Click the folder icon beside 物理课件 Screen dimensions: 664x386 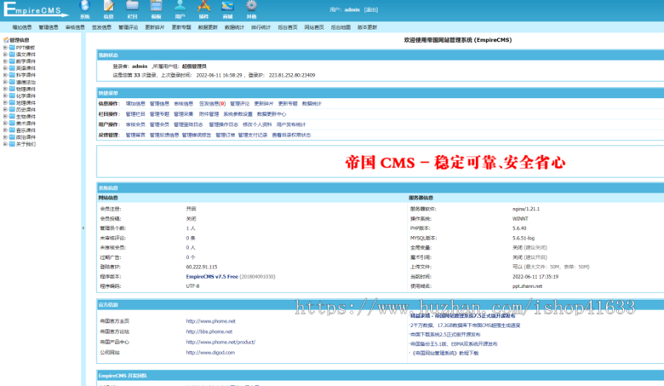tap(12, 89)
